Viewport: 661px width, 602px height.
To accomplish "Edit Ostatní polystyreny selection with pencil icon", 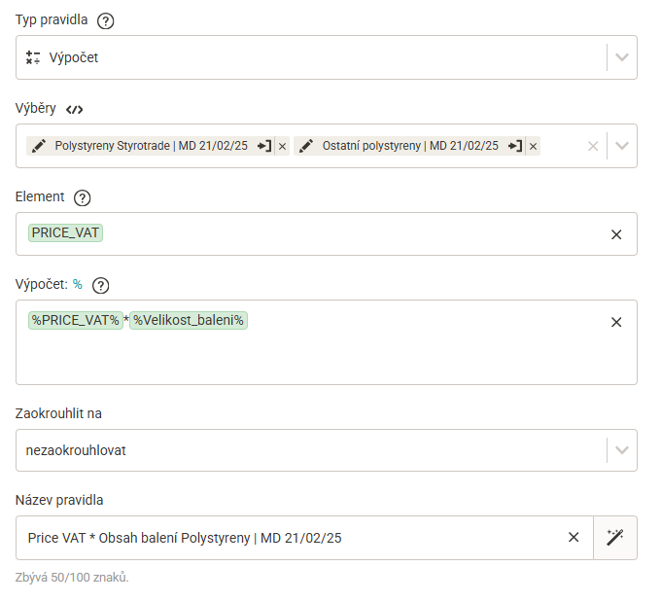I will coord(306,146).
